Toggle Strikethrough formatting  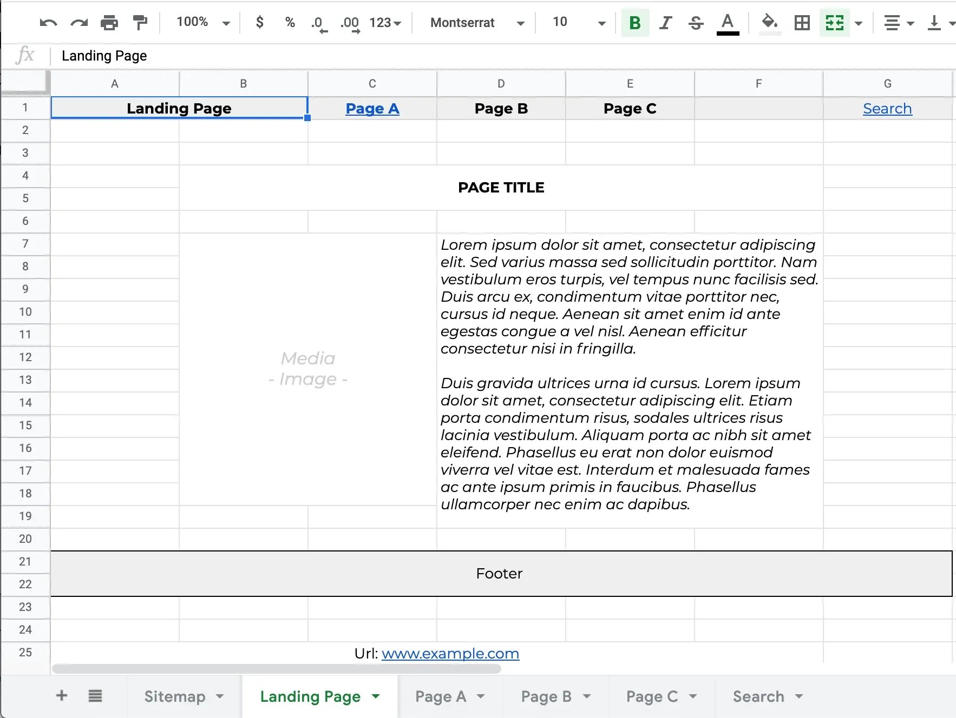pos(696,23)
